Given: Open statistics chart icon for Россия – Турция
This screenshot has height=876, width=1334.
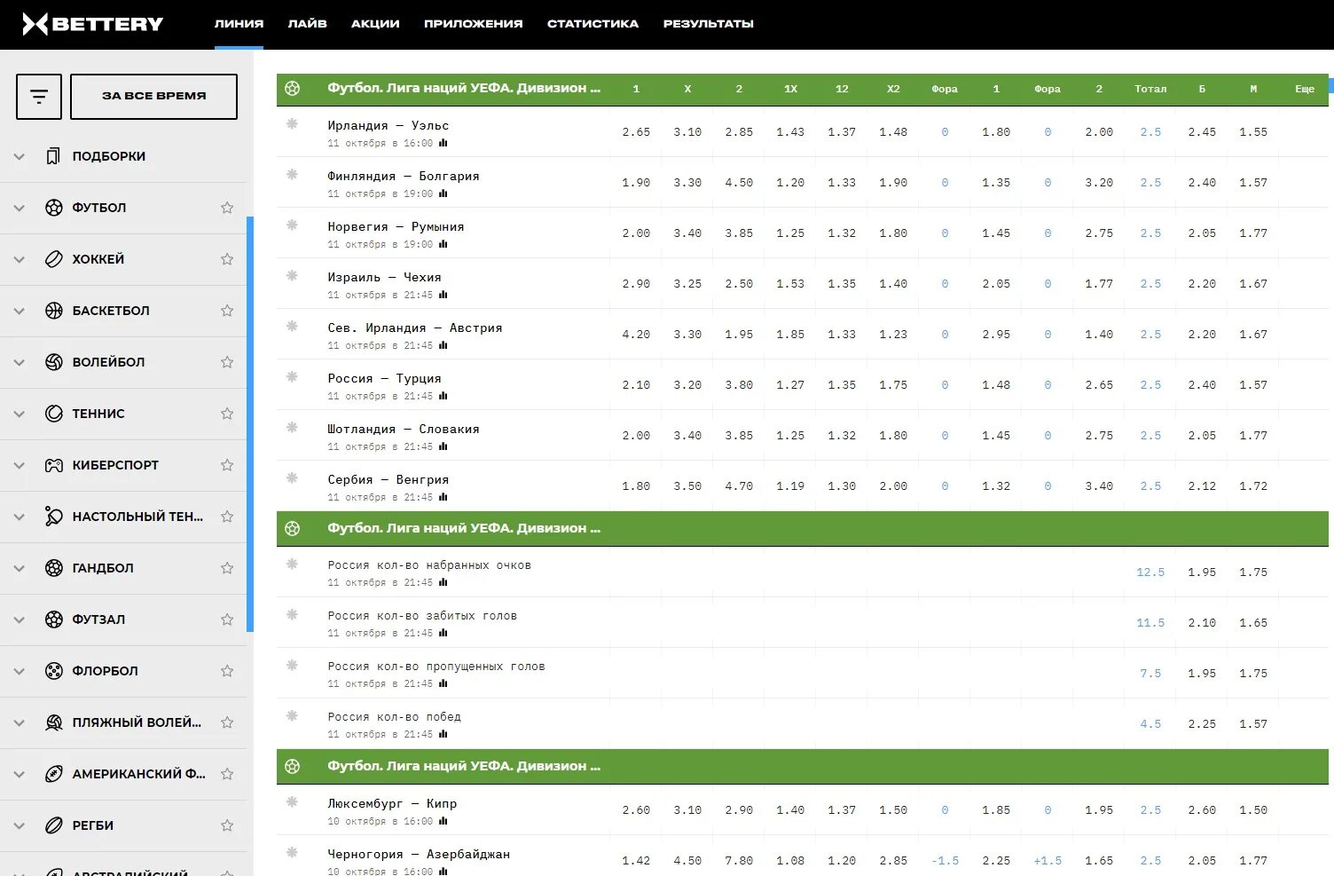Looking at the screenshot, I should [x=443, y=396].
